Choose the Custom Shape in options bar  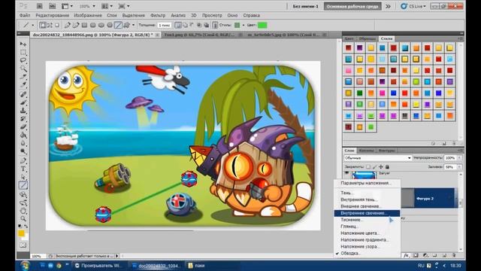tap(126, 25)
